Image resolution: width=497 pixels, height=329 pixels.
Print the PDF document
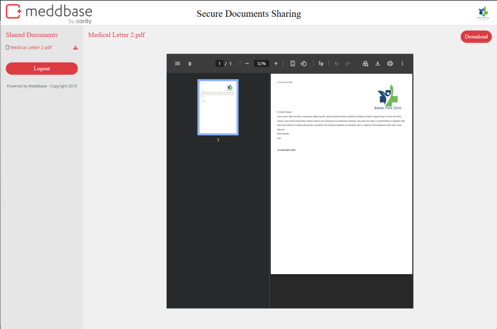tap(390, 64)
